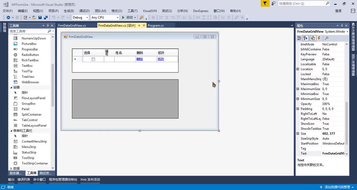
Task: Save all files with the toolbar icon
Action: [x=45, y=17]
